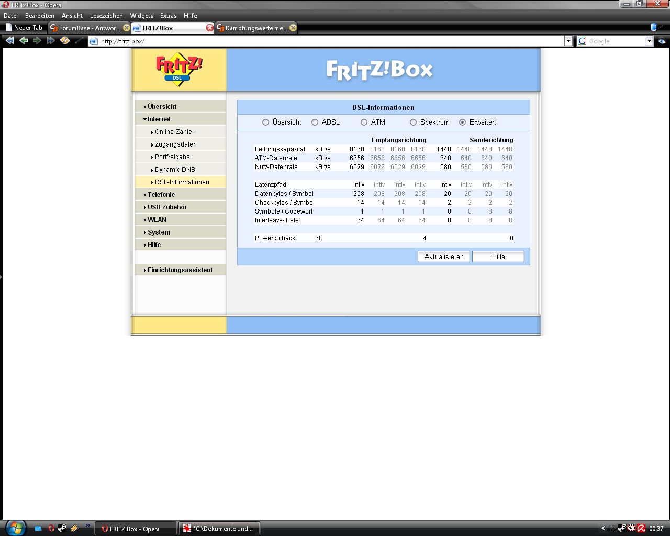
Task: Expand the Übersicht sidebar entry
Action: tap(181, 106)
